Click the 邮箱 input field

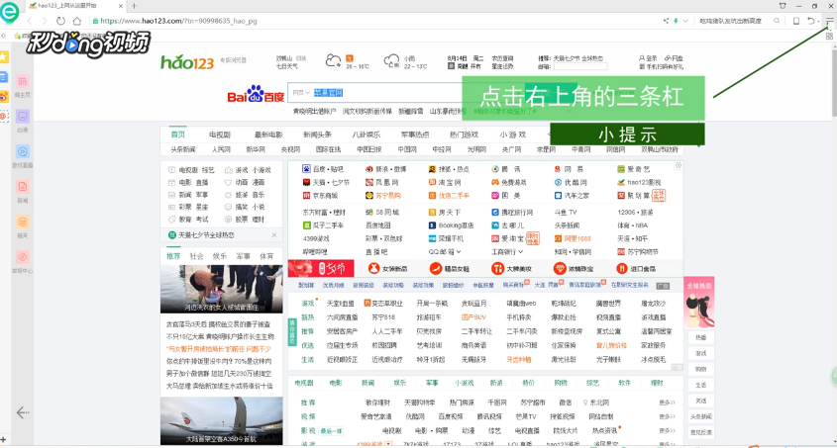(580, 66)
